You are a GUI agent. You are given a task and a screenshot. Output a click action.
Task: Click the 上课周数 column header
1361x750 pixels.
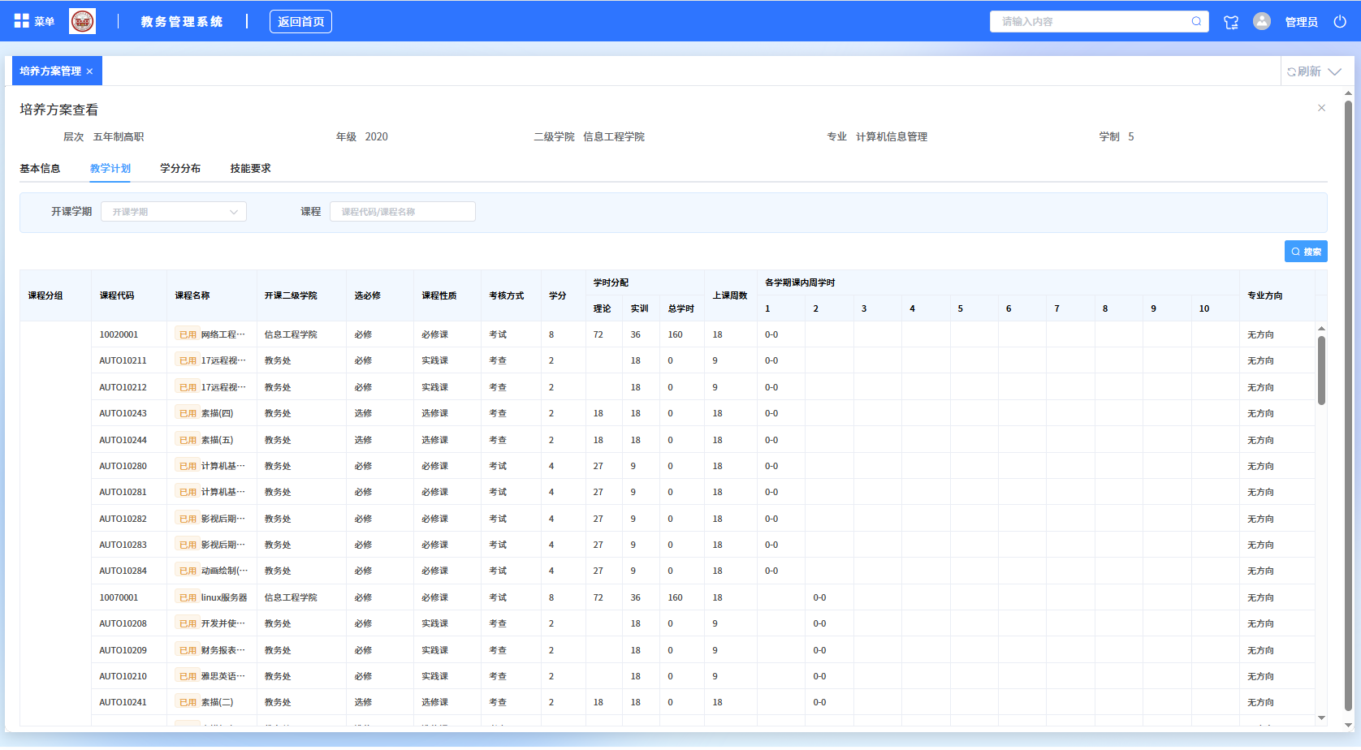(730, 295)
